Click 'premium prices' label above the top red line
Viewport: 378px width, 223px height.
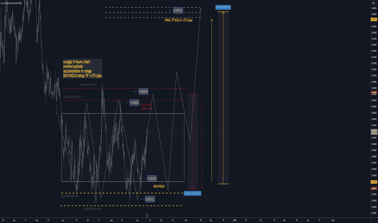point(89,84)
